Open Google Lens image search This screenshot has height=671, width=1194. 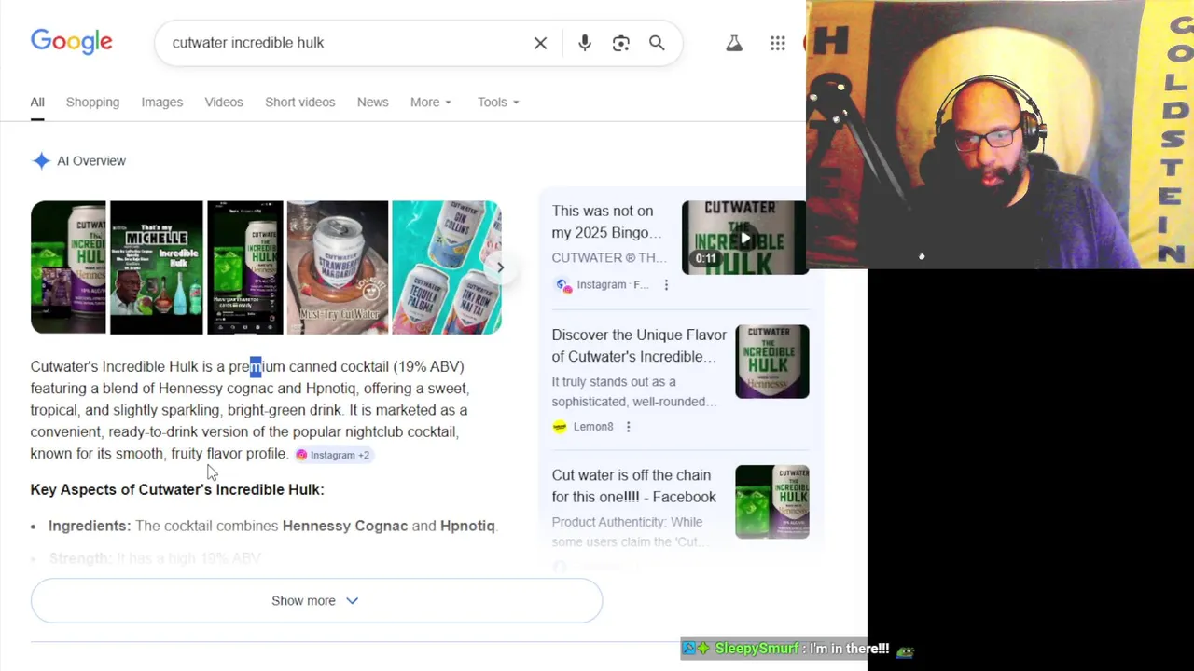pyautogui.click(x=621, y=43)
